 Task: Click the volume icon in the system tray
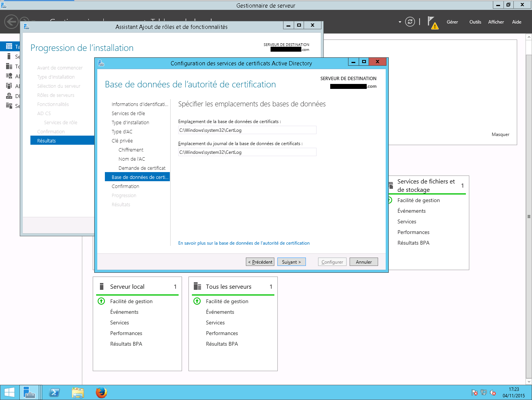tap(493, 392)
